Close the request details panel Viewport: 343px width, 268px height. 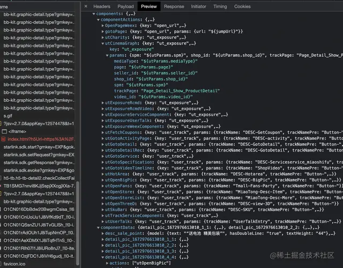click(x=86, y=6)
